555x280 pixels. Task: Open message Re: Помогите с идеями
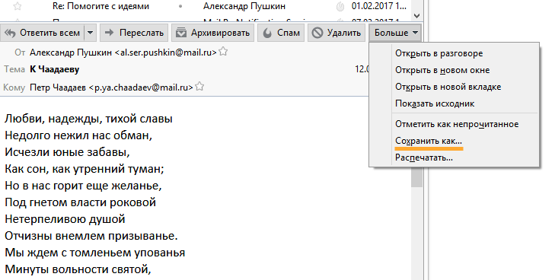pyautogui.click(x=101, y=6)
